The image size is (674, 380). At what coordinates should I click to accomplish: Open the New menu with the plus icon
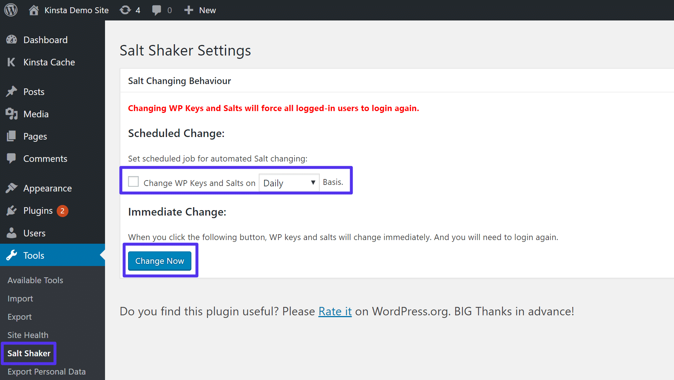188,10
